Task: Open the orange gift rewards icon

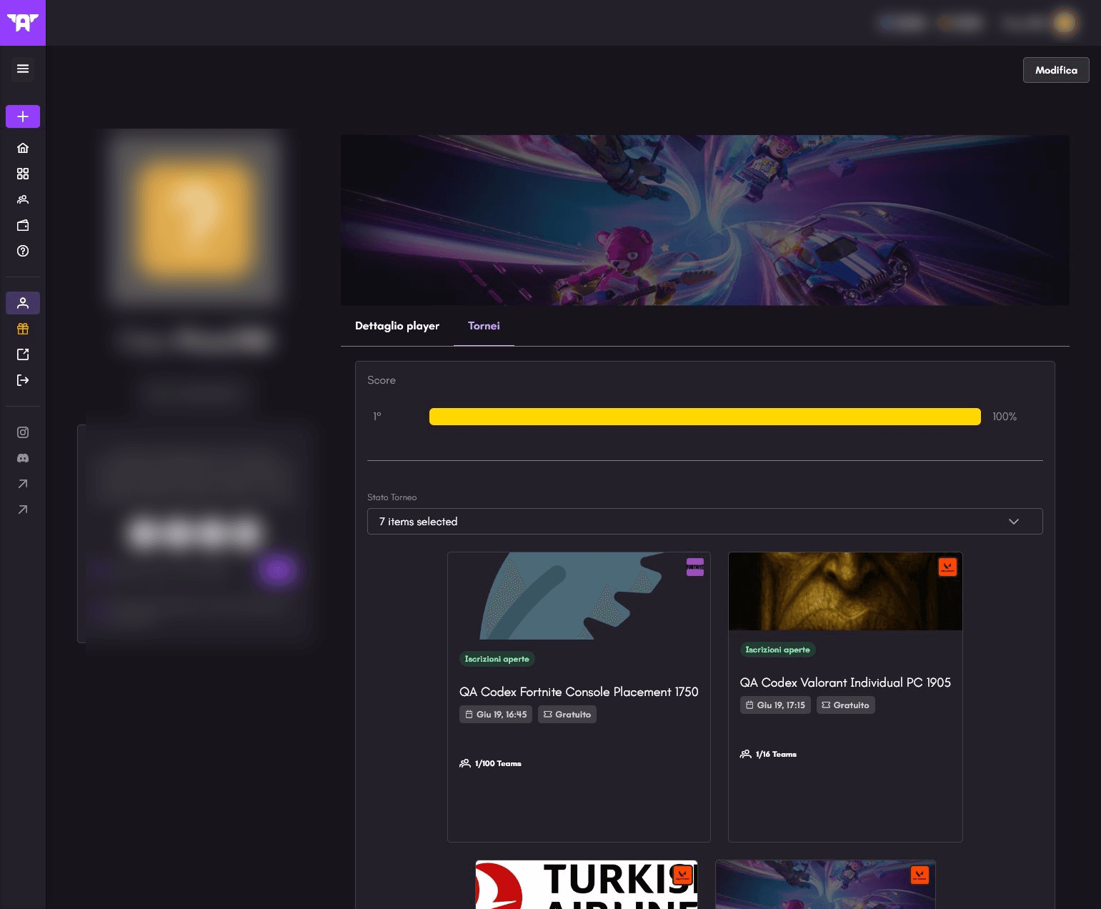Action: pos(23,329)
